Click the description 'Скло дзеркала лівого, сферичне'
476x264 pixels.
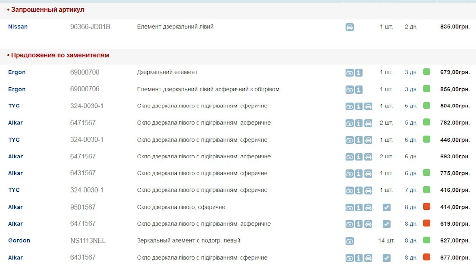coord(181,207)
